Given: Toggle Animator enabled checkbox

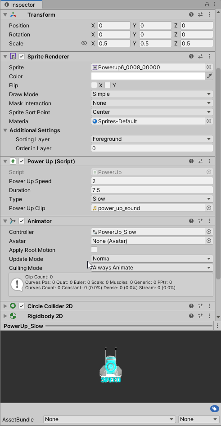Looking at the screenshot, I should pos(22,221).
